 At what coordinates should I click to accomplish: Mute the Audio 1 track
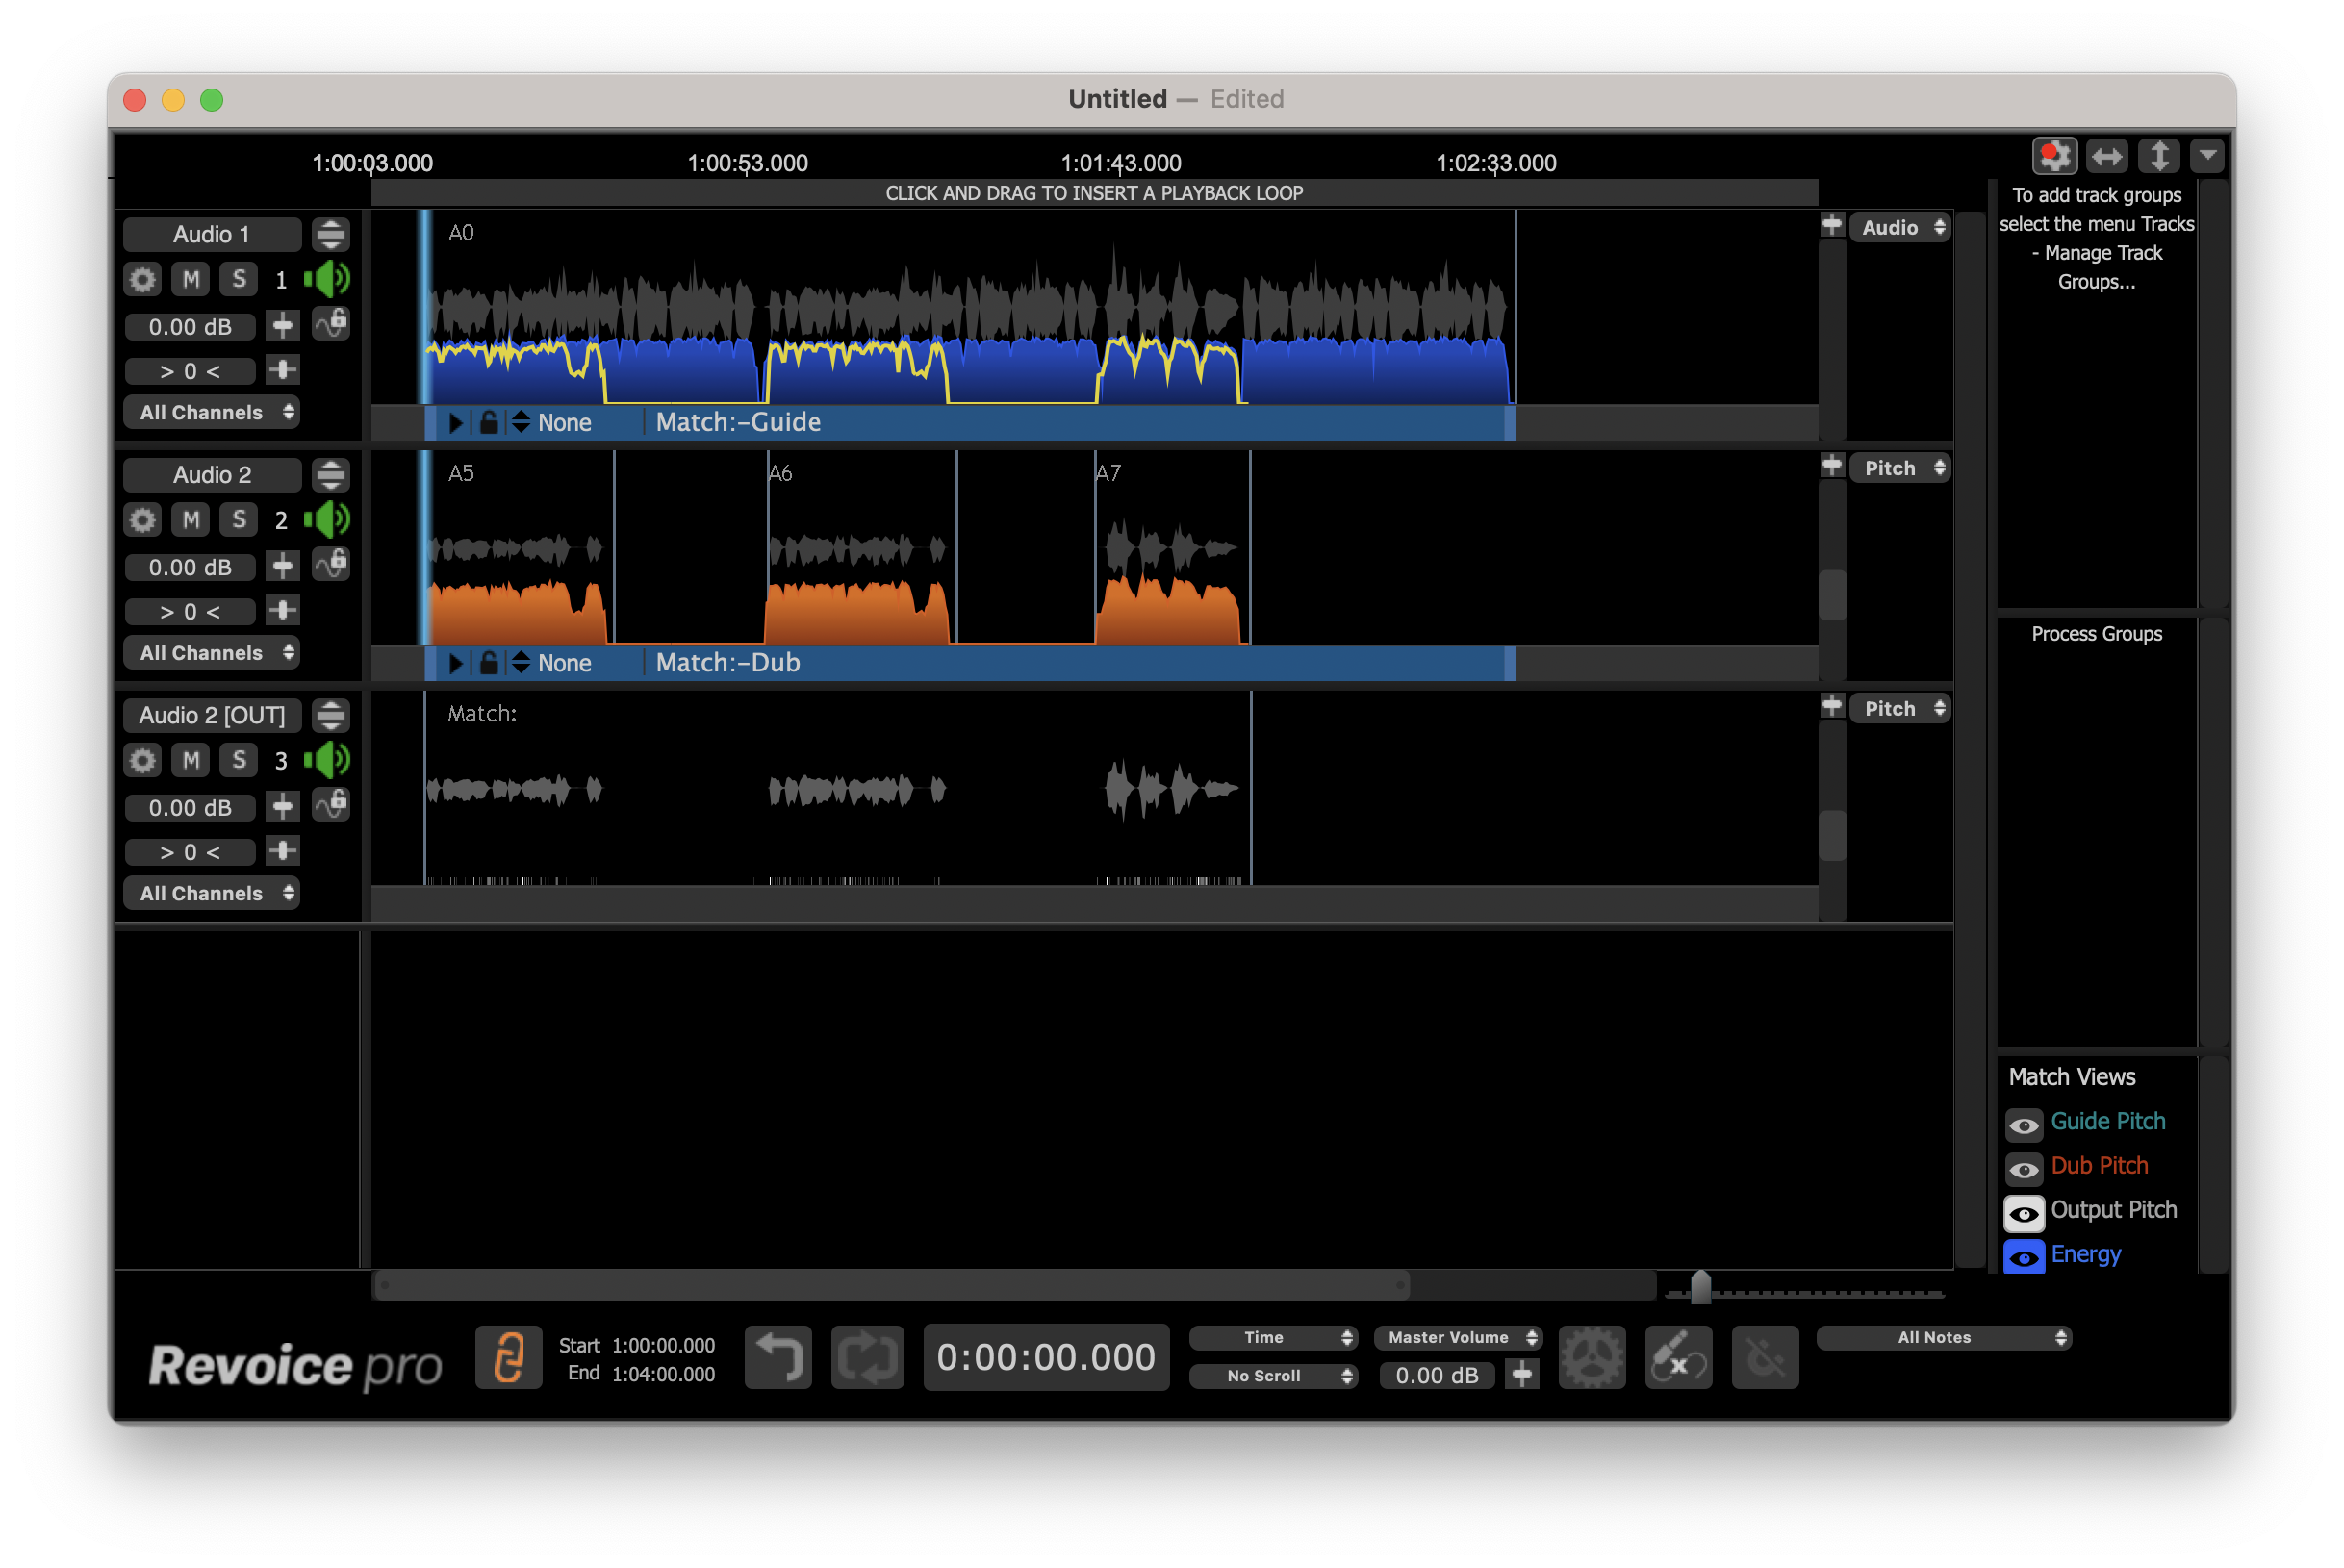tap(190, 279)
